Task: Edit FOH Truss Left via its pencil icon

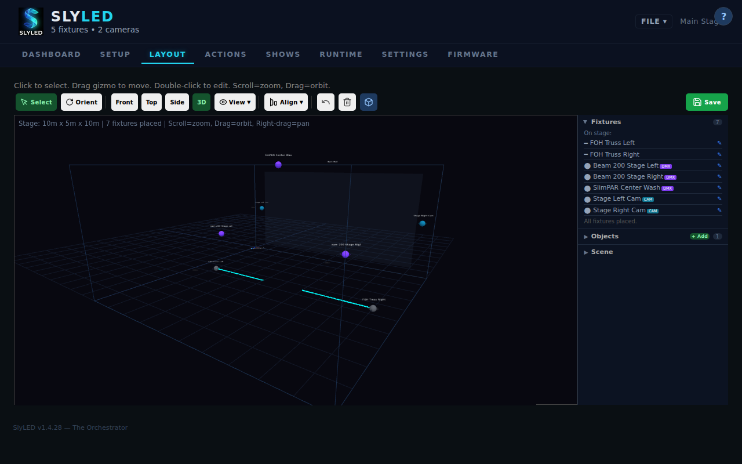Action: coord(719,143)
